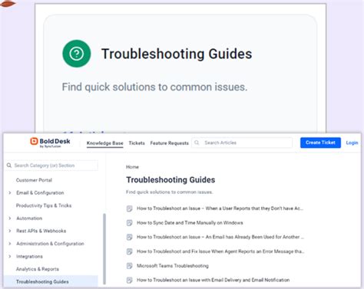Open article about user reporting no access
Image resolution: width=364 pixels, height=289 pixels.
pos(220,209)
